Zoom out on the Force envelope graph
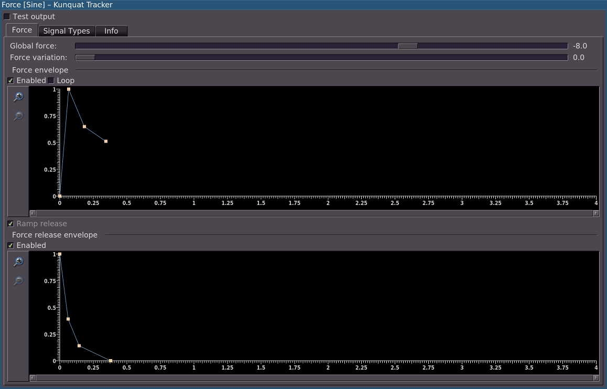Screen dimensions: 607x389 point(18,116)
